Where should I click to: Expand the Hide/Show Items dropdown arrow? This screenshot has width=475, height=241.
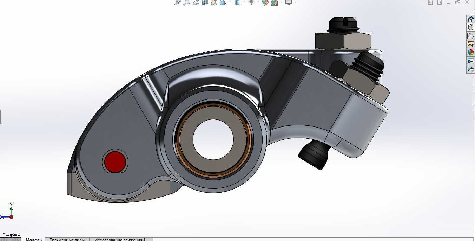coord(258,2)
